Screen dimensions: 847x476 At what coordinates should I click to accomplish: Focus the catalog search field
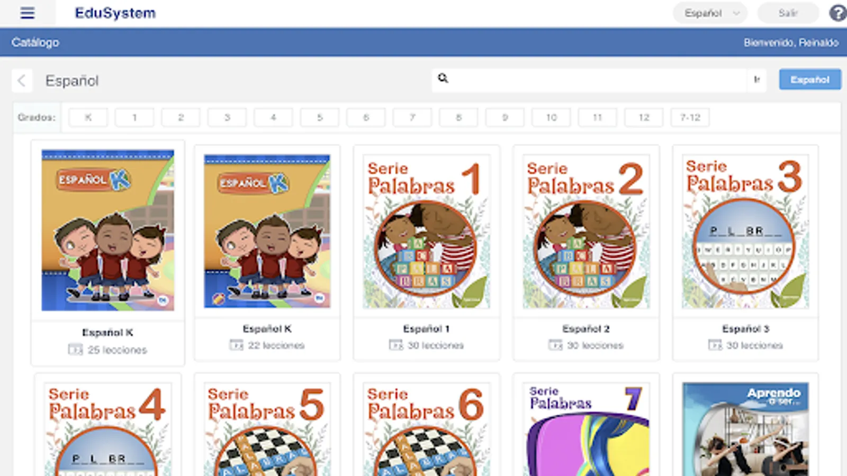click(598, 79)
